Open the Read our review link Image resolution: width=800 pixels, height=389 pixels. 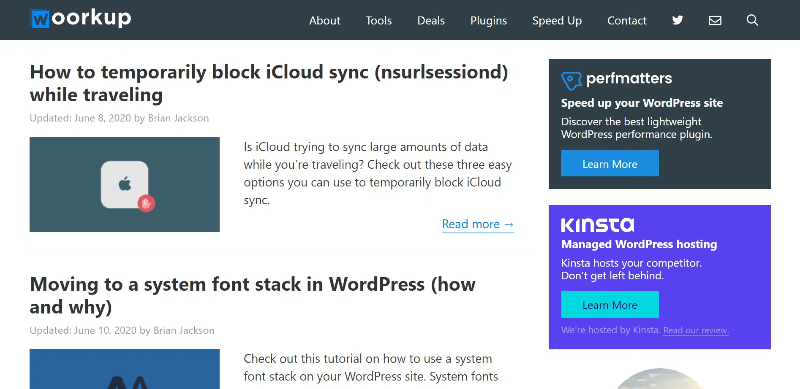(x=696, y=330)
